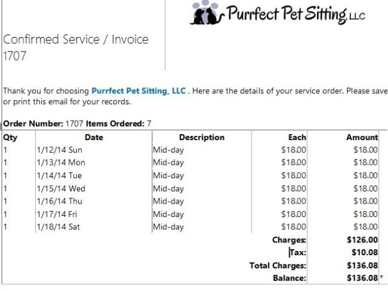This screenshot has height=291, width=388.
Task: Select the 1/12/14 Sun date cell
Action: point(59,150)
